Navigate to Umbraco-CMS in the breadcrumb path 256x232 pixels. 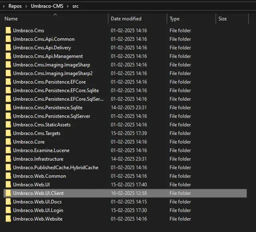[47, 6]
